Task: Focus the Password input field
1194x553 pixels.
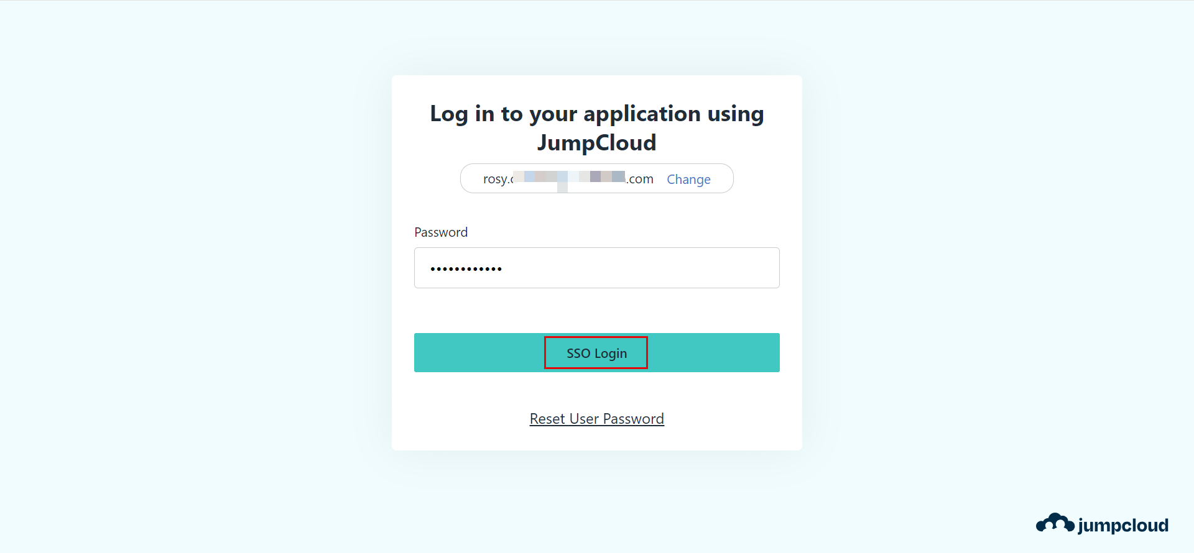Action: (x=596, y=268)
